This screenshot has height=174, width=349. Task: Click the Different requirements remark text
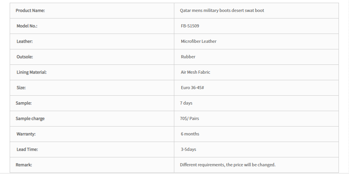228,165
